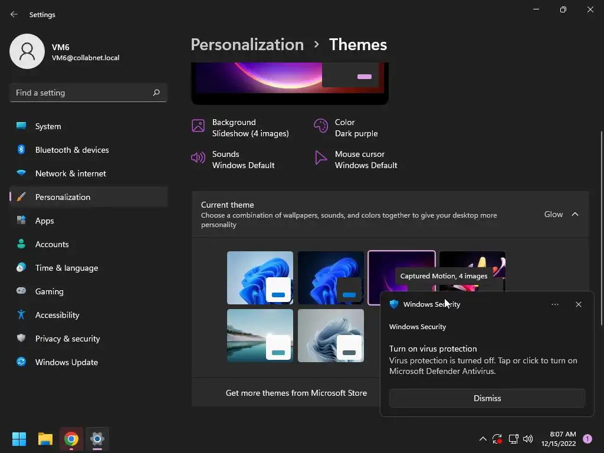Open Privacy & security settings

pyautogui.click(x=88, y=339)
